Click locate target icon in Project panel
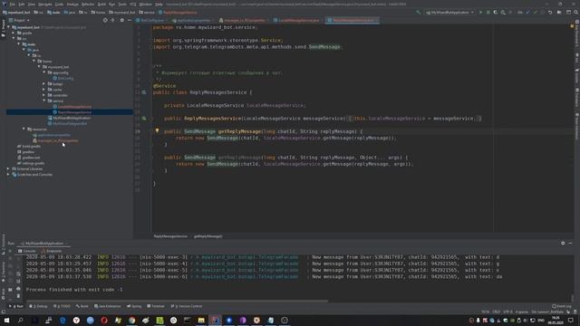The width and height of the screenshot is (580, 326). pyautogui.click(x=105, y=20)
